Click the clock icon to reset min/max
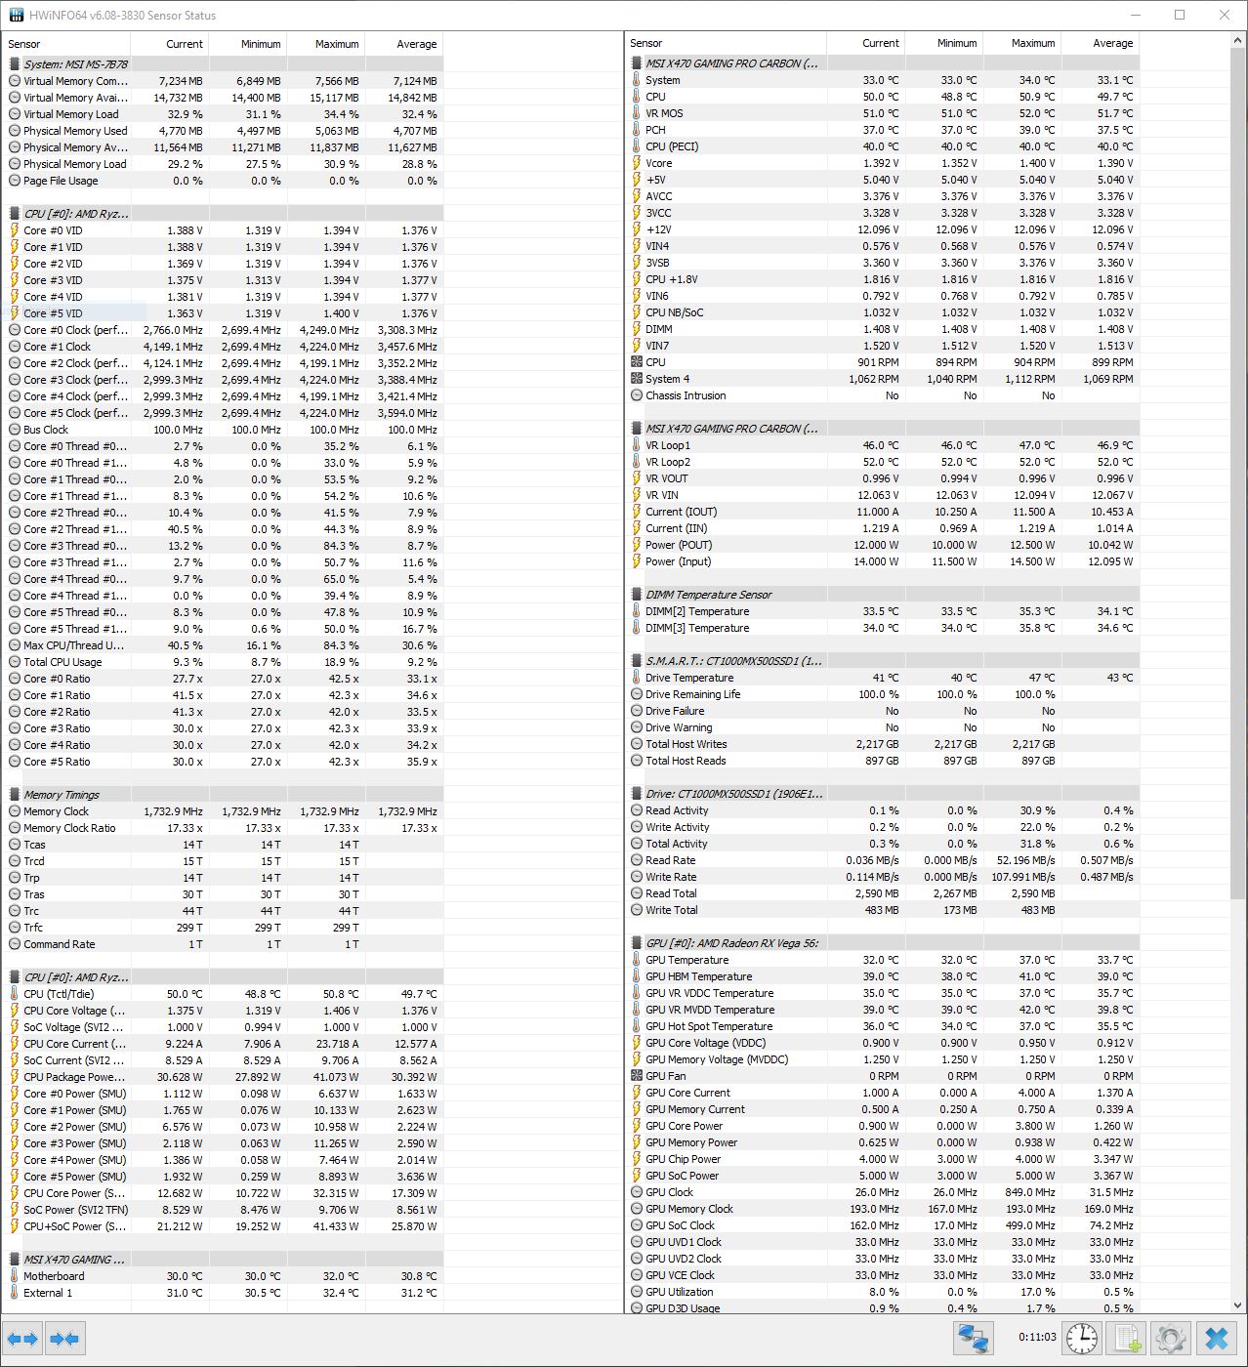Image resolution: width=1248 pixels, height=1367 pixels. 1082,1338
